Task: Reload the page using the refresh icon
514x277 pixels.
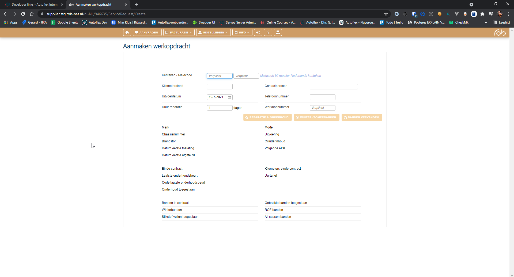Action: click(23, 14)
